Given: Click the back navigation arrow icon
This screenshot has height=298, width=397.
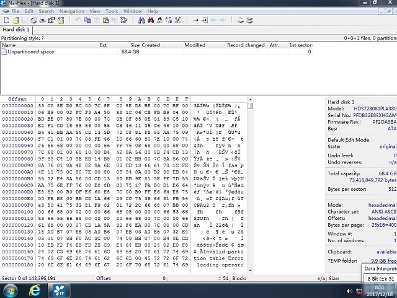Looking at the screenshot, I should (213, 20).
